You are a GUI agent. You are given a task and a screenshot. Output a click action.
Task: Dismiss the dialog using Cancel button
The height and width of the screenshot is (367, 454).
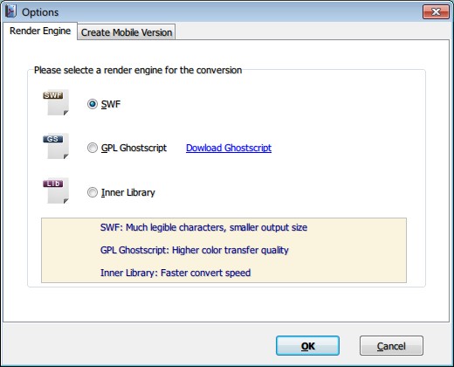(391, 346)
